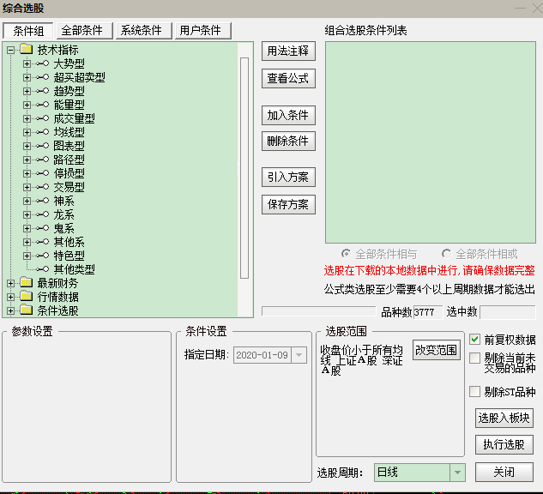Check 剔除当前未交易的品种 option
Screen dimensions: 543x494
pyautogui.click(x=474, y=358)
